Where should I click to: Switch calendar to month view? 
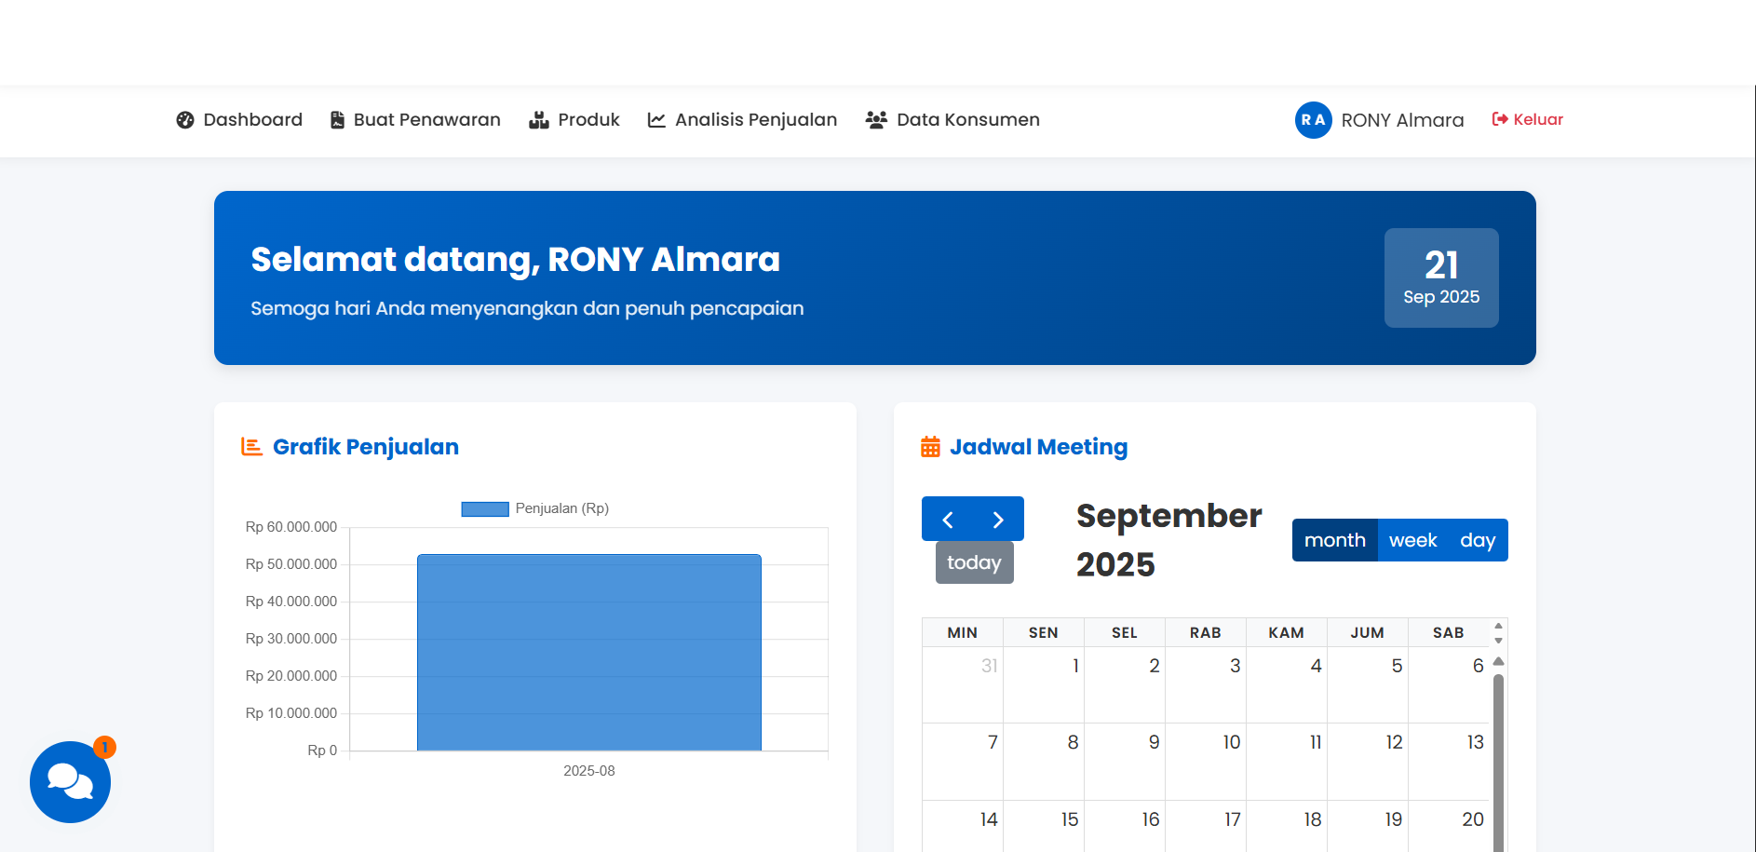(1334, 540)
